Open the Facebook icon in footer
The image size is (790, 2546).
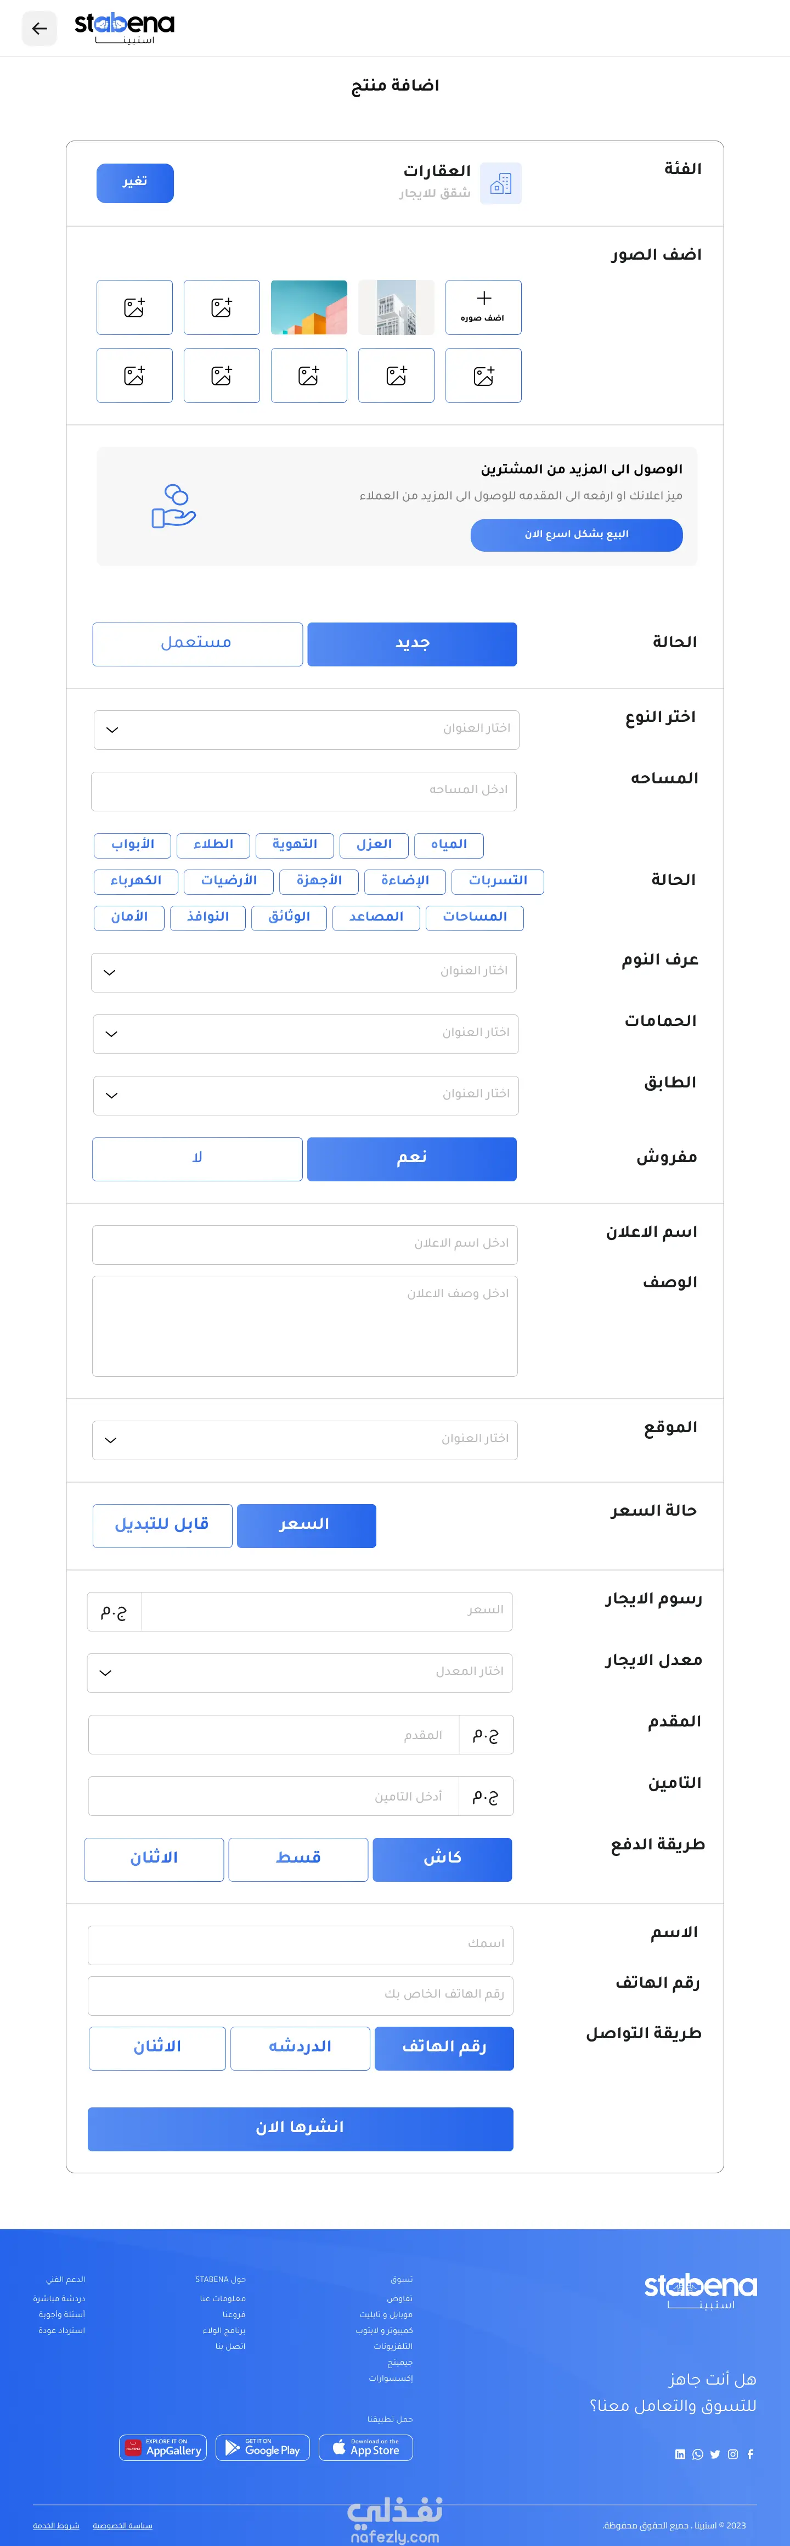751,2454
